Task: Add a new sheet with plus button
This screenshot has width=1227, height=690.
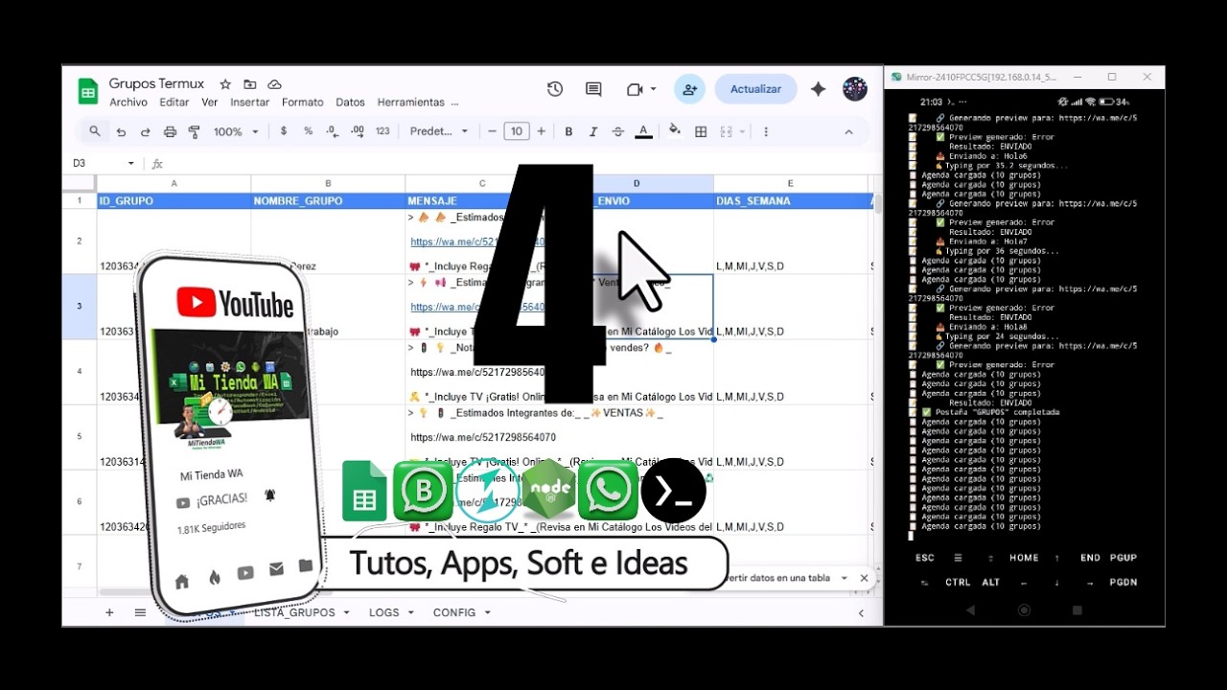Action: [x=109, y=612]
